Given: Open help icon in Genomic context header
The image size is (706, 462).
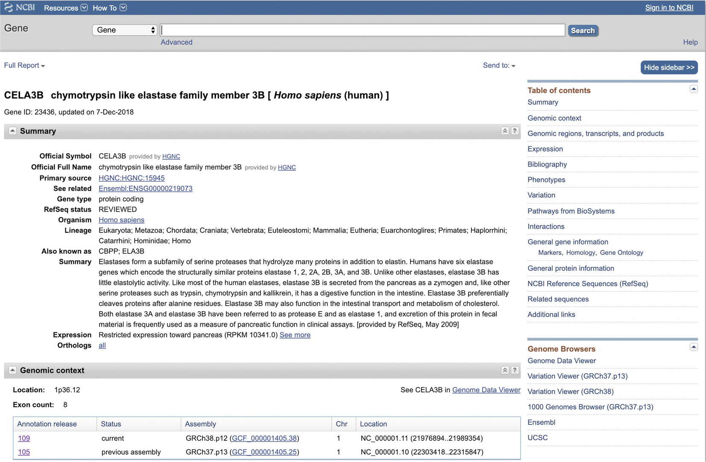Looking at the screenshot, I should click(515, 370).
